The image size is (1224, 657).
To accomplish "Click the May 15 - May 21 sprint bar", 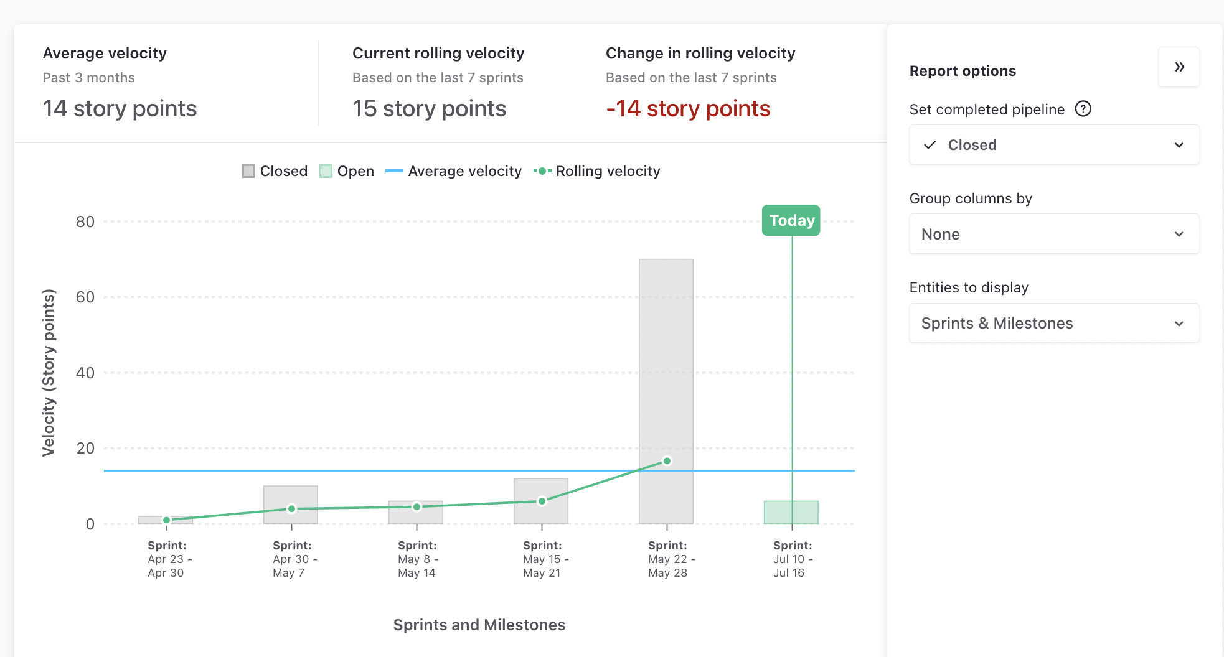I will (541, 501).
